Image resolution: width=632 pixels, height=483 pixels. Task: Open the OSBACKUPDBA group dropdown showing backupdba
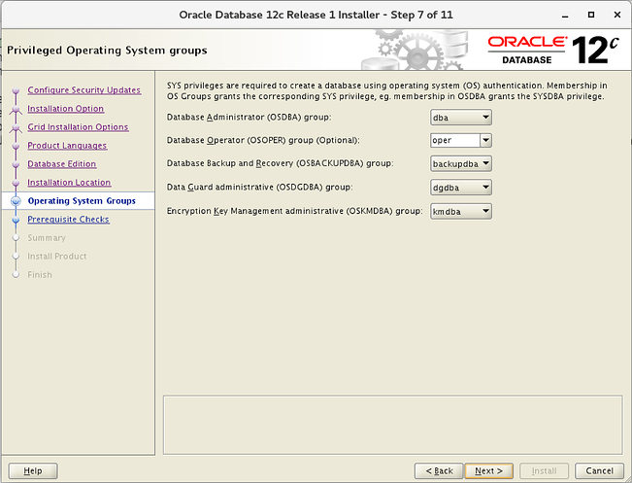tap(461, 163)
